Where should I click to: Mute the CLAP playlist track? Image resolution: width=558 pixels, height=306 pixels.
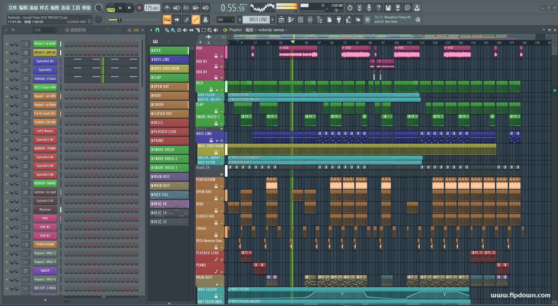coord(221,111)
